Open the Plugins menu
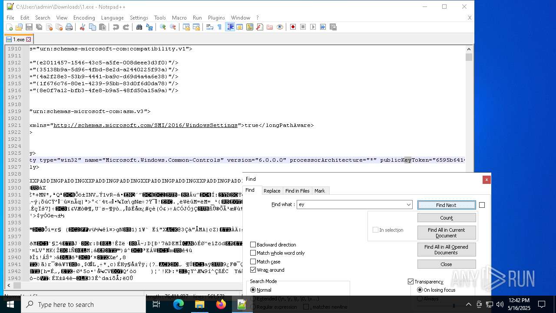Image resolution: width=556 pixels, height=313 pixels. click(x=216, y=18)
